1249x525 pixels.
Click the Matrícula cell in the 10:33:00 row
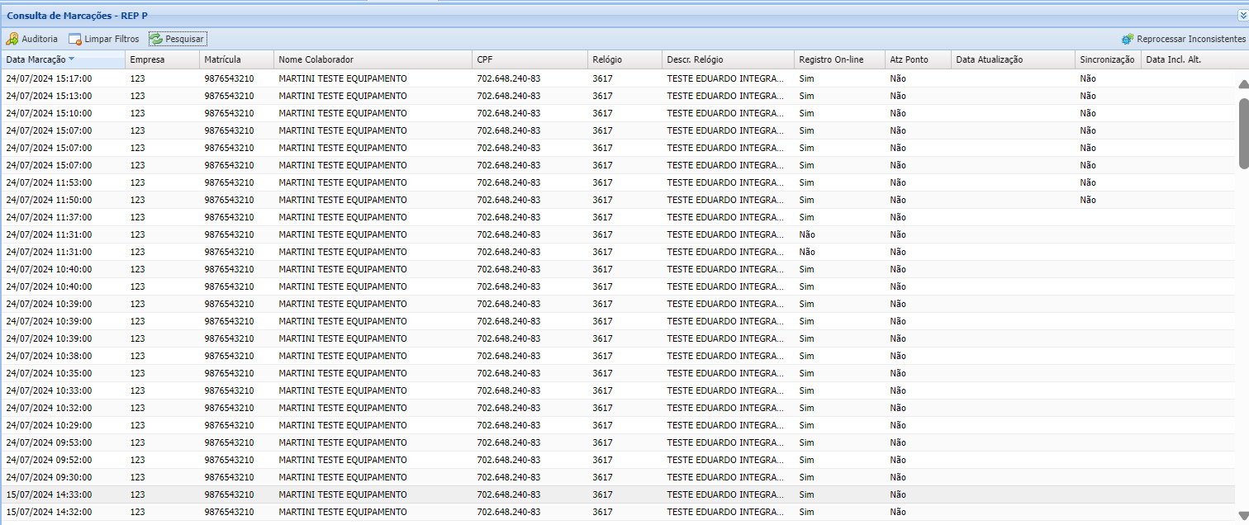(230, 390)
